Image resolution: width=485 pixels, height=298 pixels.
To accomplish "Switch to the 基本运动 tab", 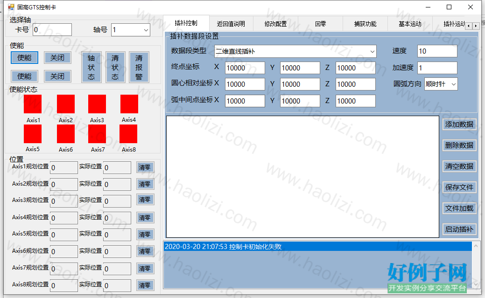I will point(410,24).
